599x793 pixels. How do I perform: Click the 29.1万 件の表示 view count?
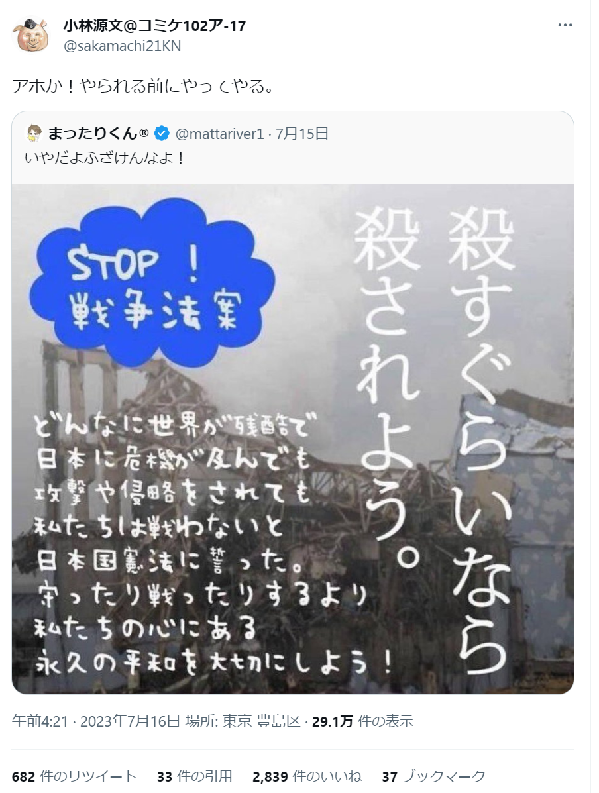(362, 721)
